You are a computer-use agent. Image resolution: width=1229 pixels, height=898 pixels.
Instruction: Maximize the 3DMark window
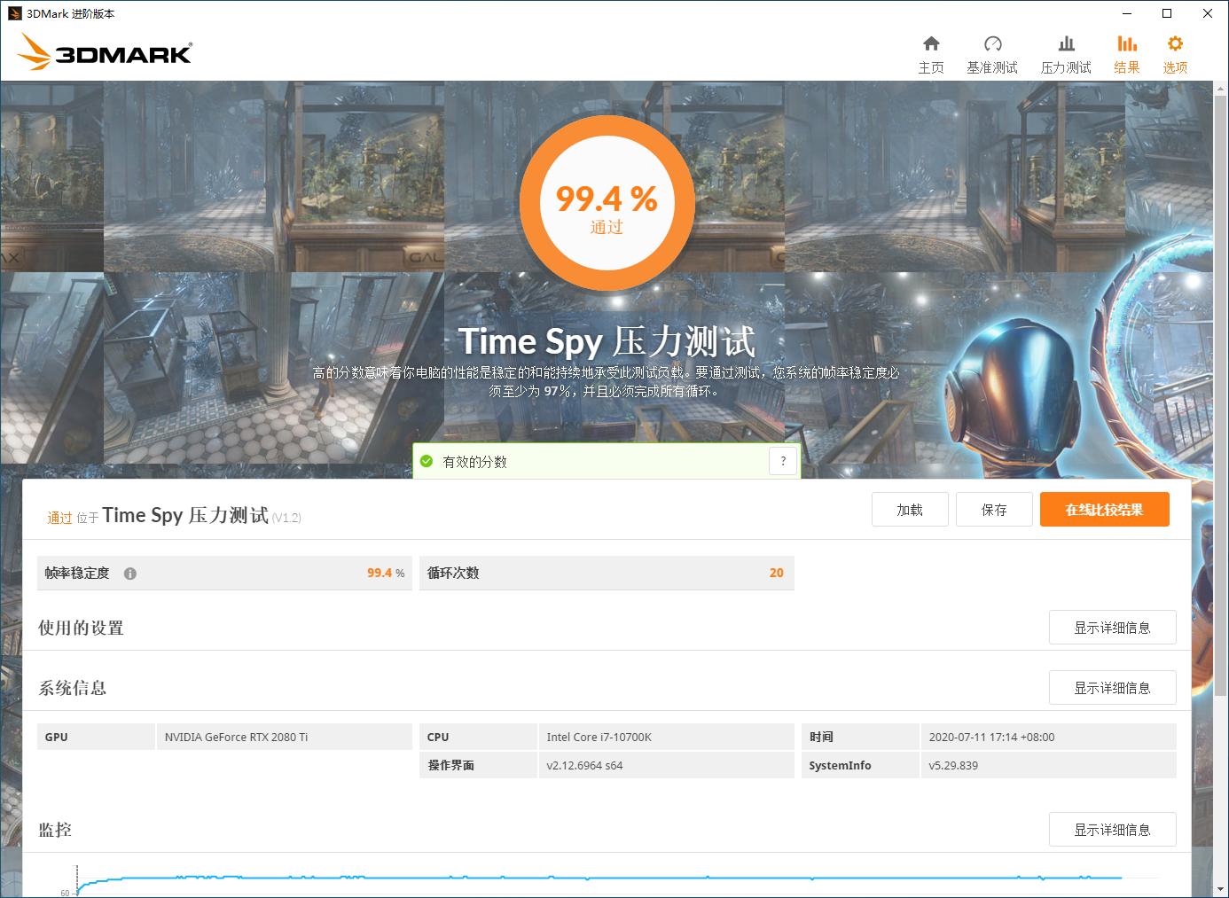(x=1167, y=13)
